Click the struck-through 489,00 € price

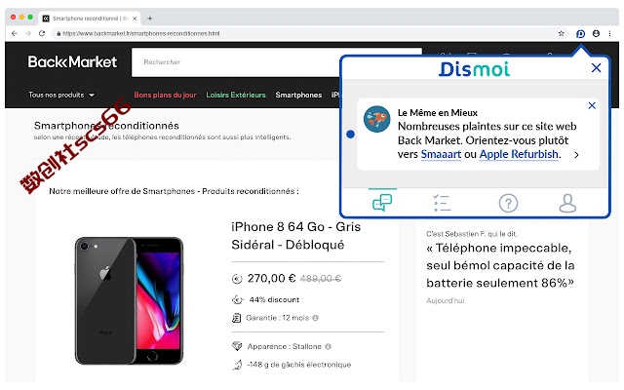(x=321, y=279)
